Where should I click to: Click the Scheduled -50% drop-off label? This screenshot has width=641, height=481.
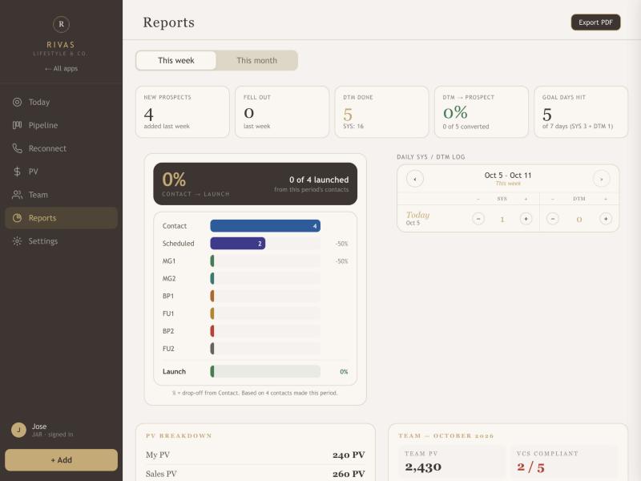pyautogui.click(x=341, y=244)
